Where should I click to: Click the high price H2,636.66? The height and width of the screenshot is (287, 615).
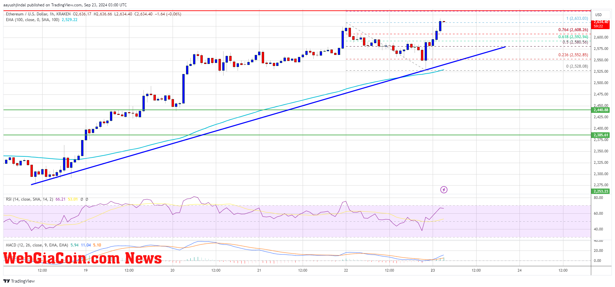pyautogui.click(x=103, y=14)
